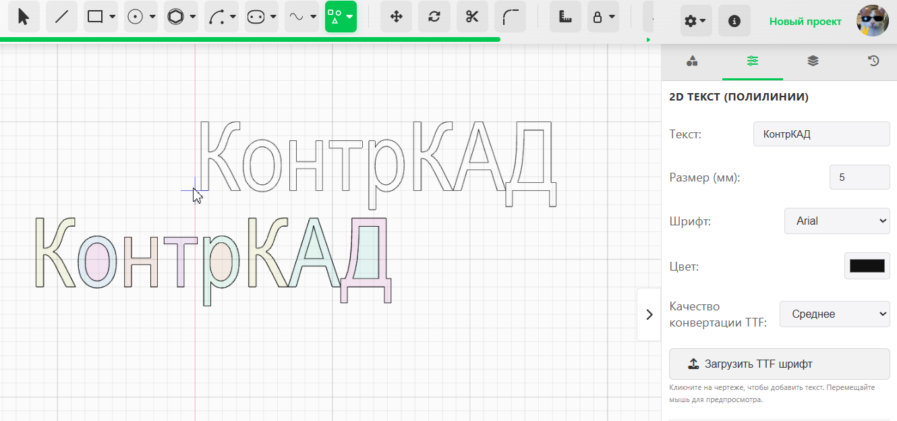This screenshot has height=421, width=897.
Task: Open the Arc tool menu
Action: [x=221, y=17]
